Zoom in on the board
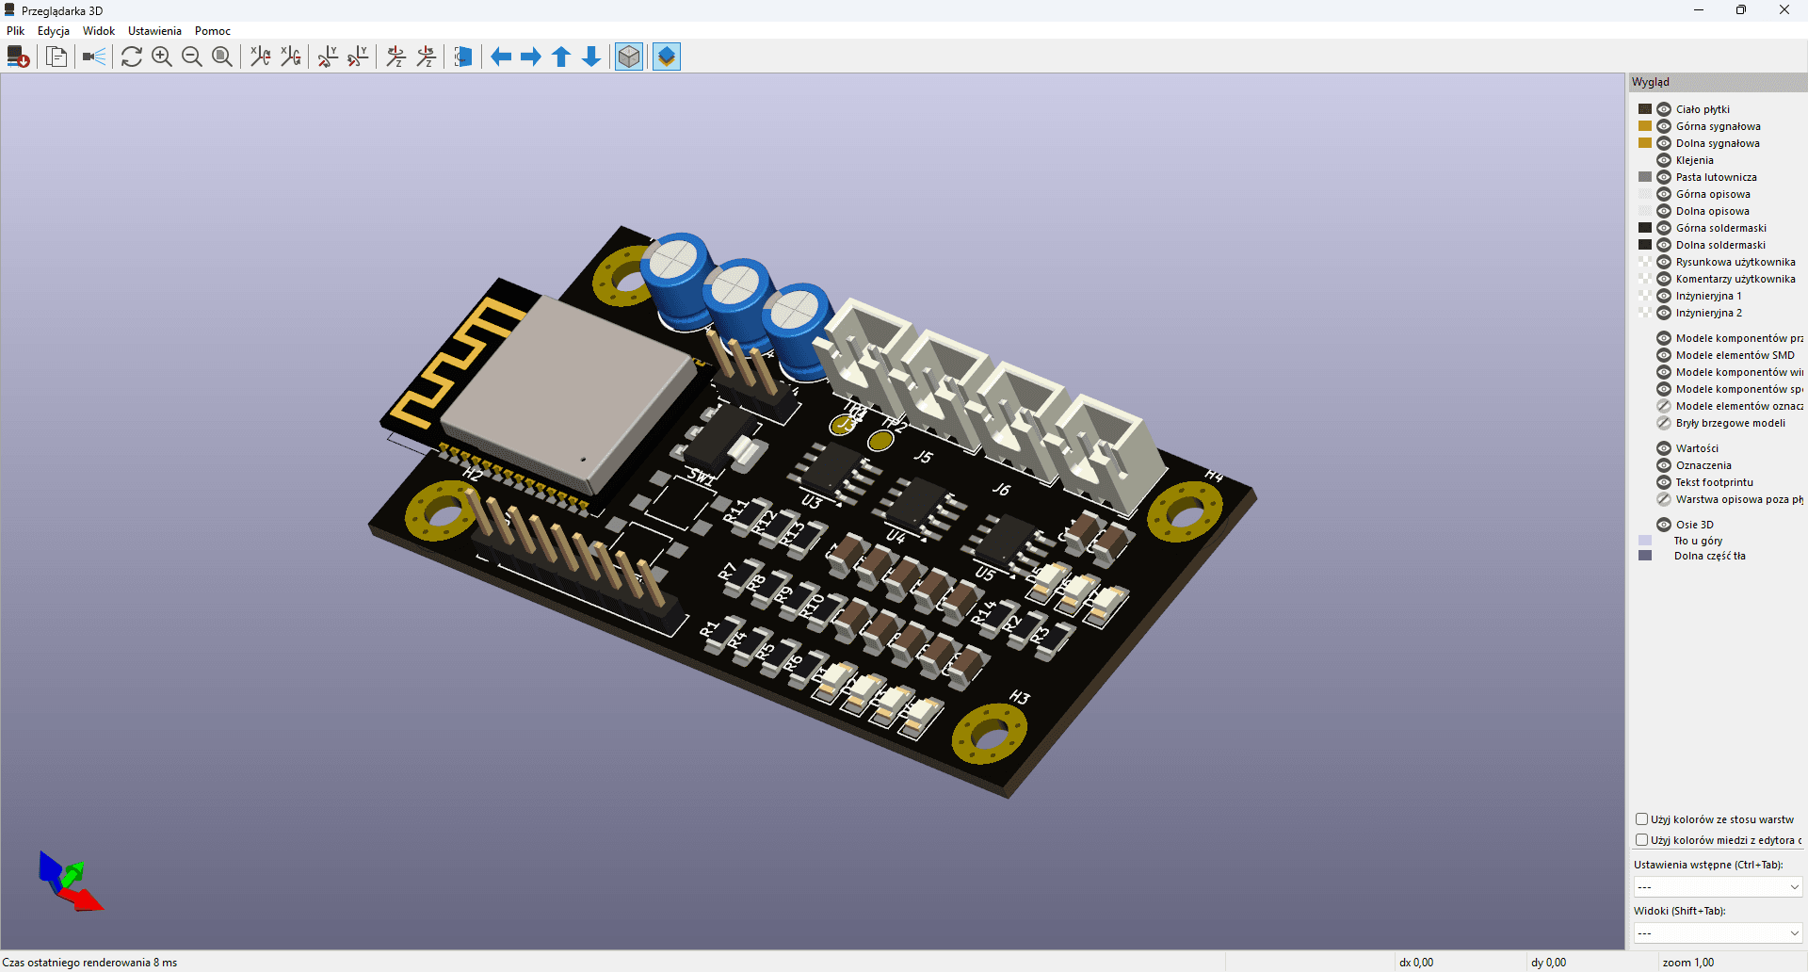The image size is (1808, 972). 162,57
